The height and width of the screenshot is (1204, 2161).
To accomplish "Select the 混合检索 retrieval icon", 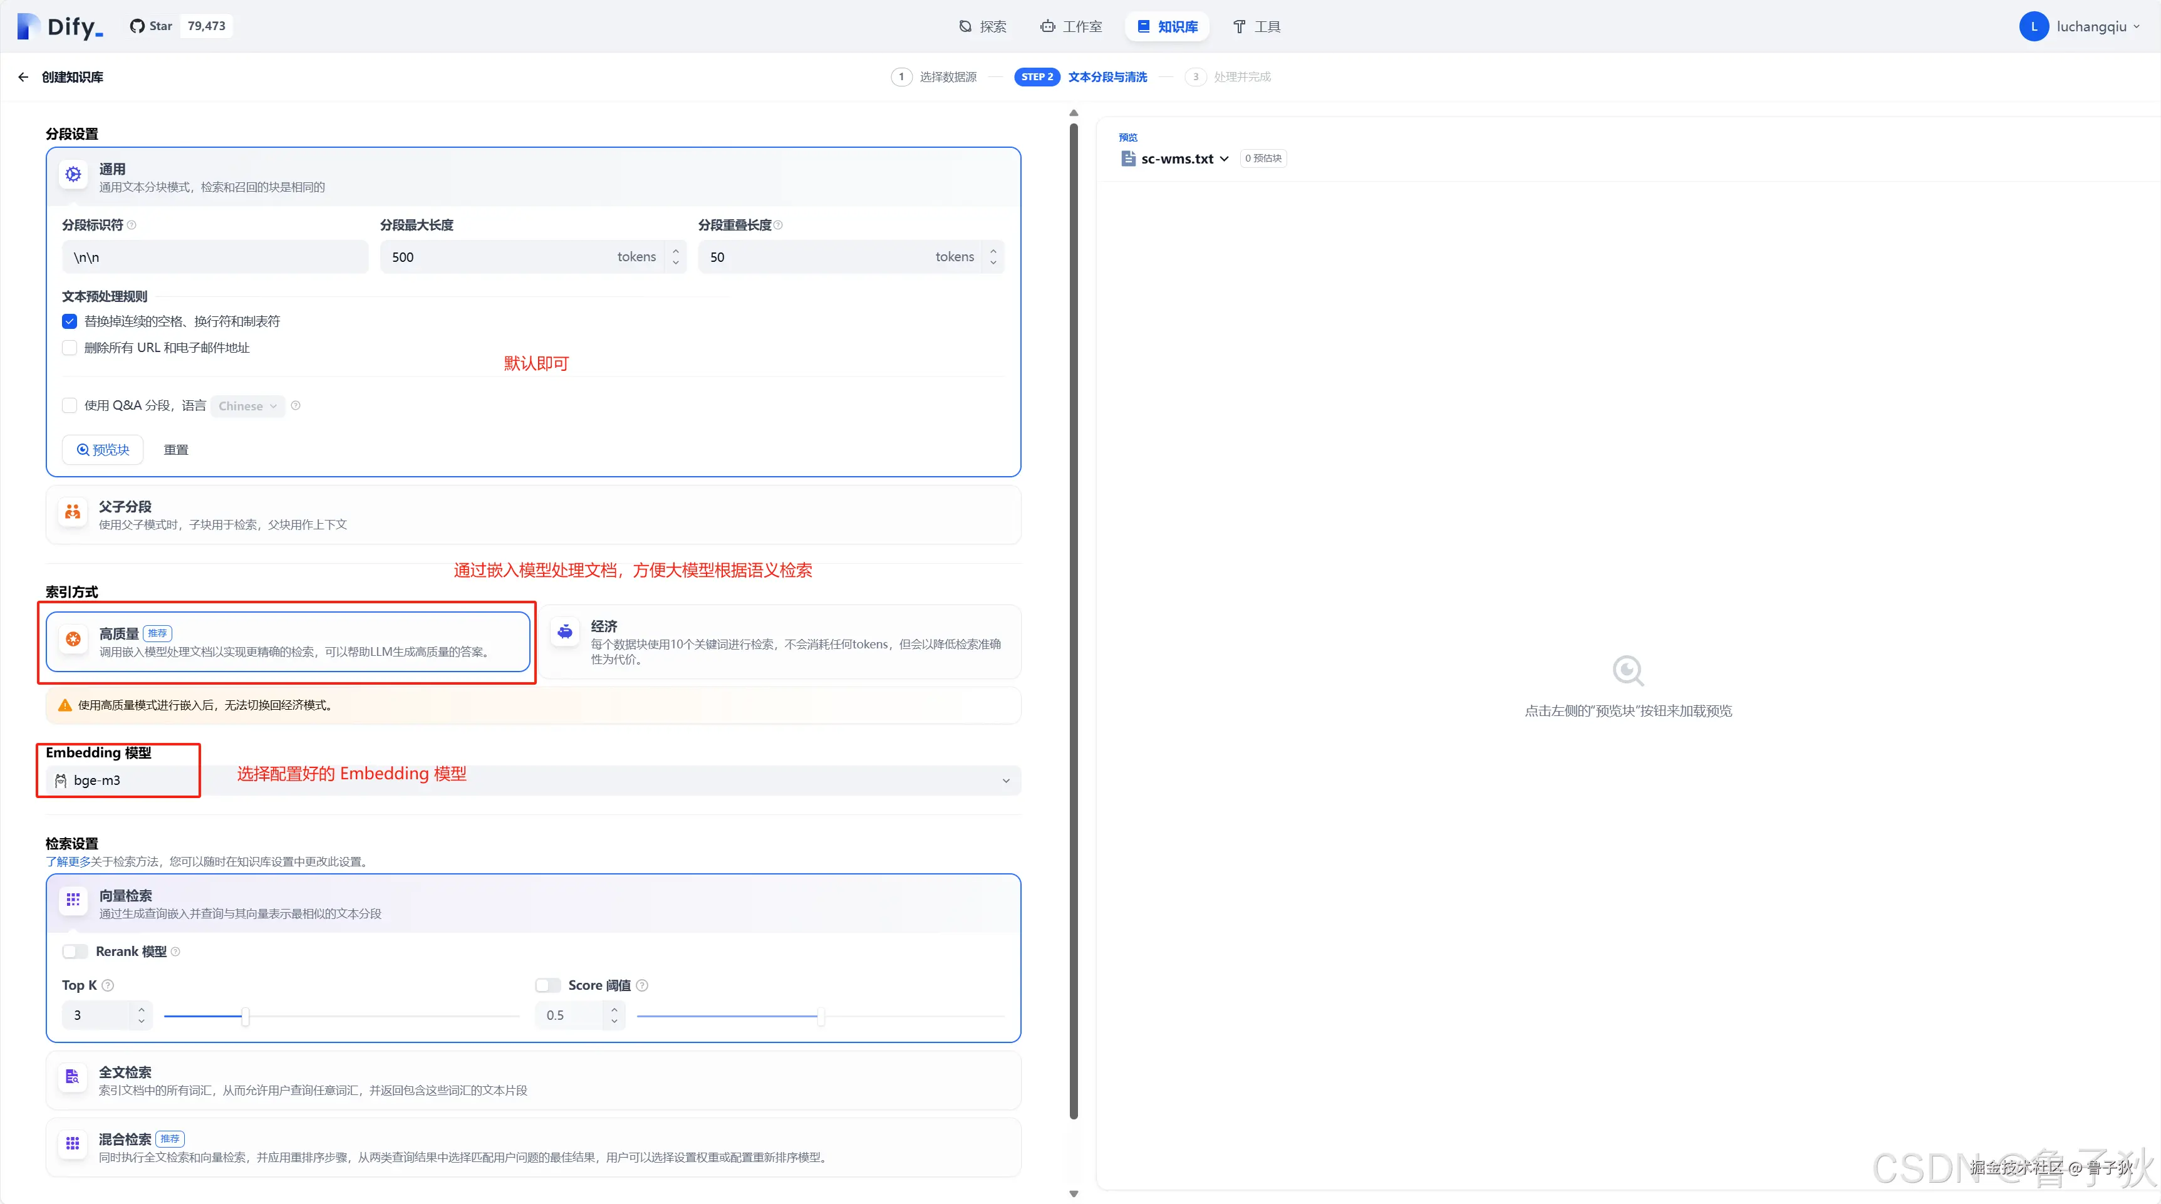I will 73,1144.
